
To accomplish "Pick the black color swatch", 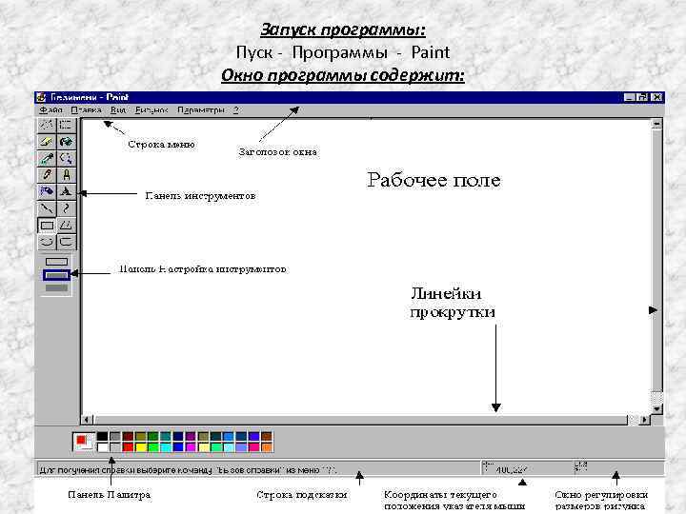I will tap(102, 436).
